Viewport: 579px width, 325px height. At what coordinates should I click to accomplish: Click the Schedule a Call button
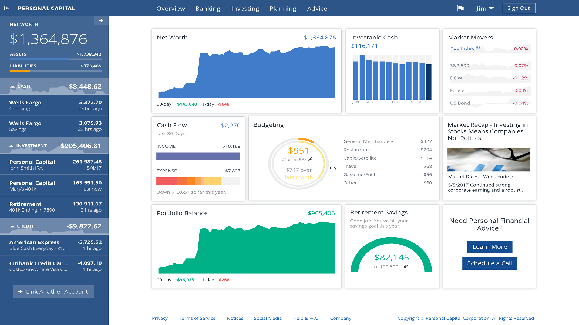pos(490,263)
